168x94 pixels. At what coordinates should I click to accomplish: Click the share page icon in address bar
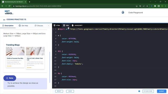pos(144,6)
